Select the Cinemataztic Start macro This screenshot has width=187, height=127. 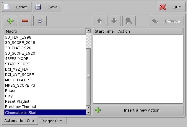45,112
